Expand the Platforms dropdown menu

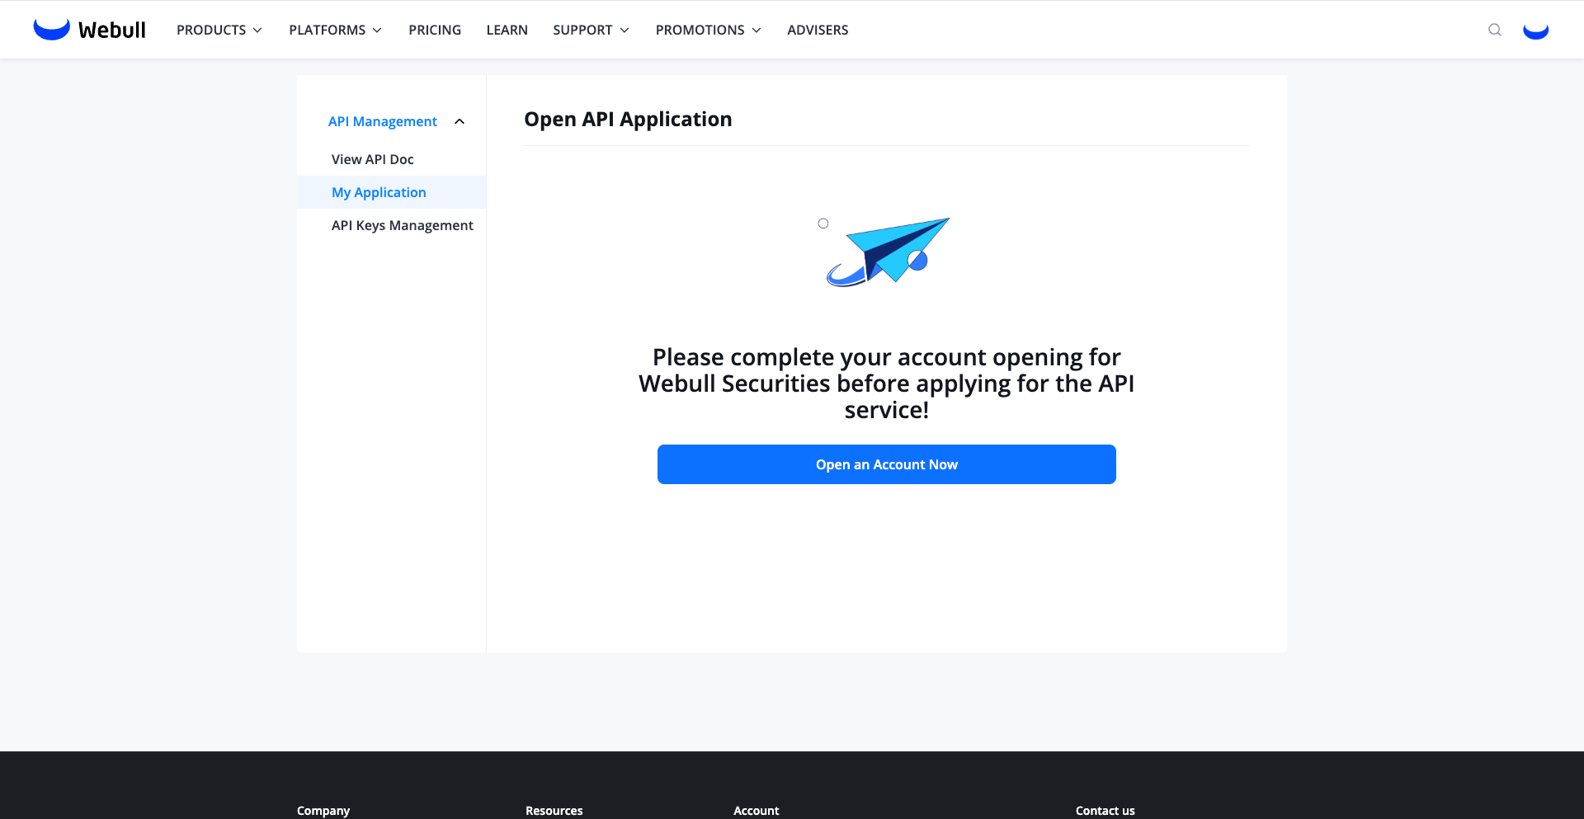tap(335, 30)
